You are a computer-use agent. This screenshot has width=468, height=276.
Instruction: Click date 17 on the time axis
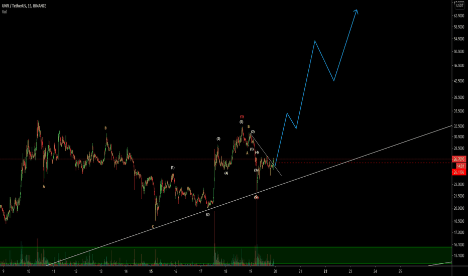tap(200, 271)
